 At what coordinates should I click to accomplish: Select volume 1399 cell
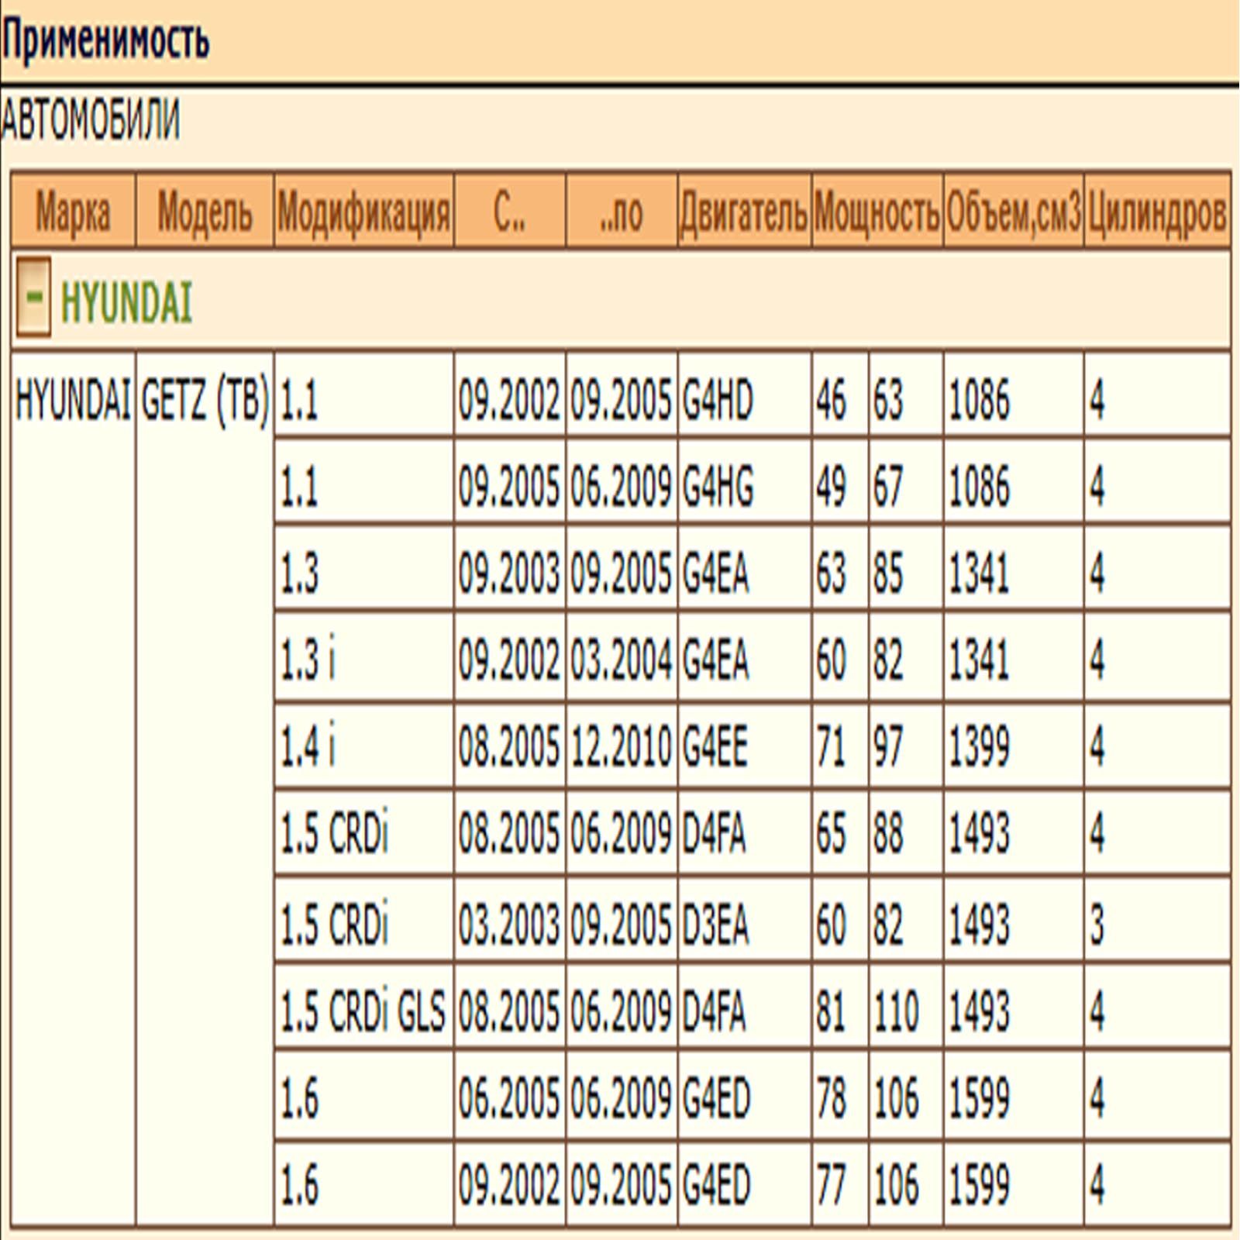1013,746
